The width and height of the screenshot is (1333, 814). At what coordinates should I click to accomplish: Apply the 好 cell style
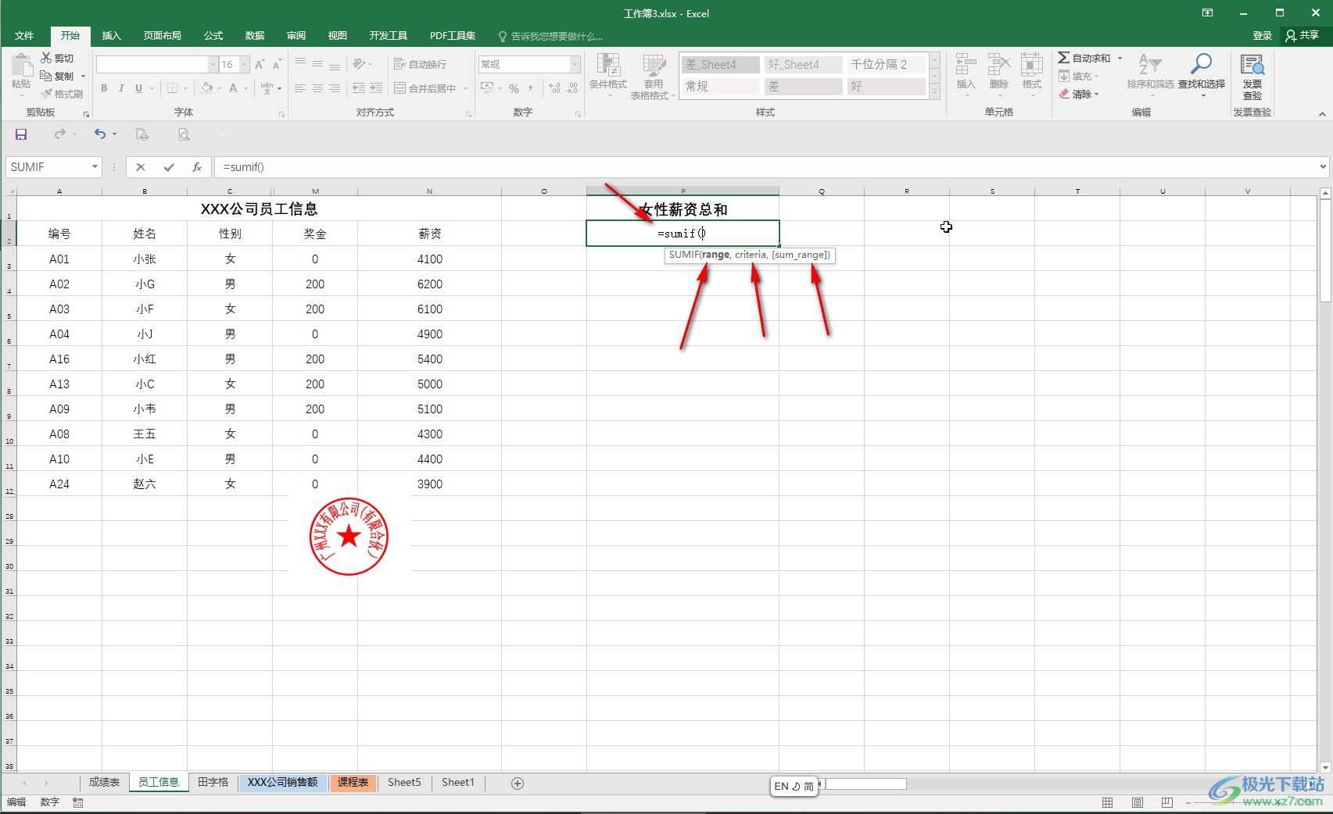point(886,86)
